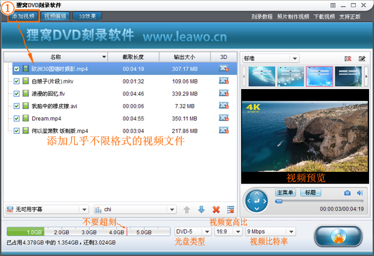Click 3D icon for 浪漫的回忆.flv
Image resolution: width=374 pixels, height=256 pixels.
pyautogui.click(x=224, y=93)
